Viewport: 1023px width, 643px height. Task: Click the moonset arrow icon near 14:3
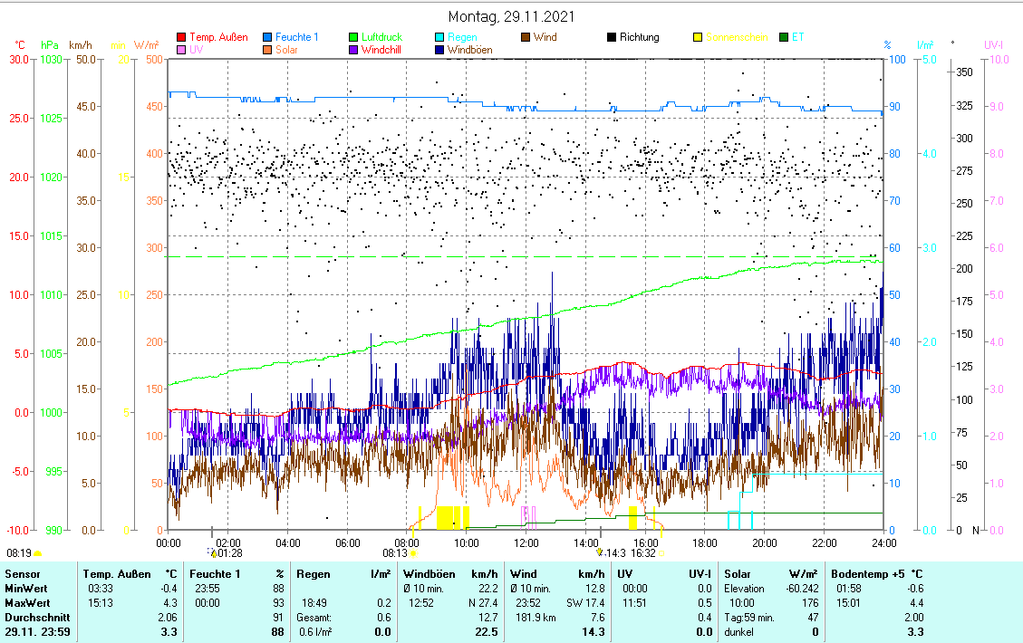600,552
